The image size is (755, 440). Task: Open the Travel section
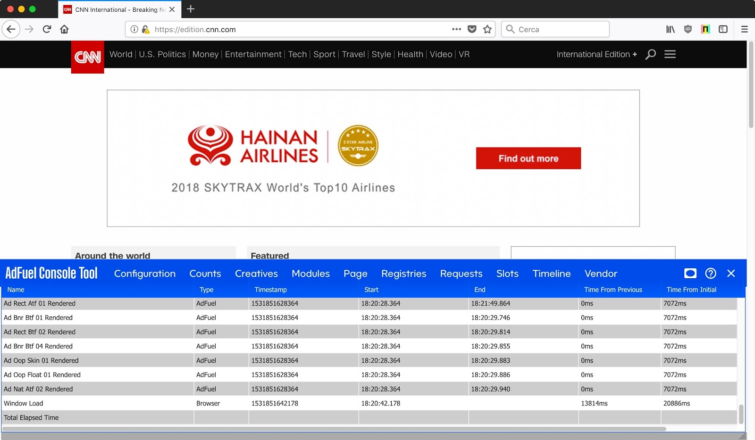(x=353, y=54)
